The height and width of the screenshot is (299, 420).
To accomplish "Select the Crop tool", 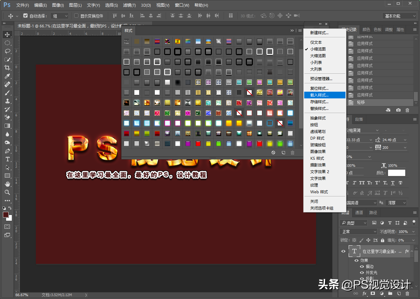I will coord(7,68).
